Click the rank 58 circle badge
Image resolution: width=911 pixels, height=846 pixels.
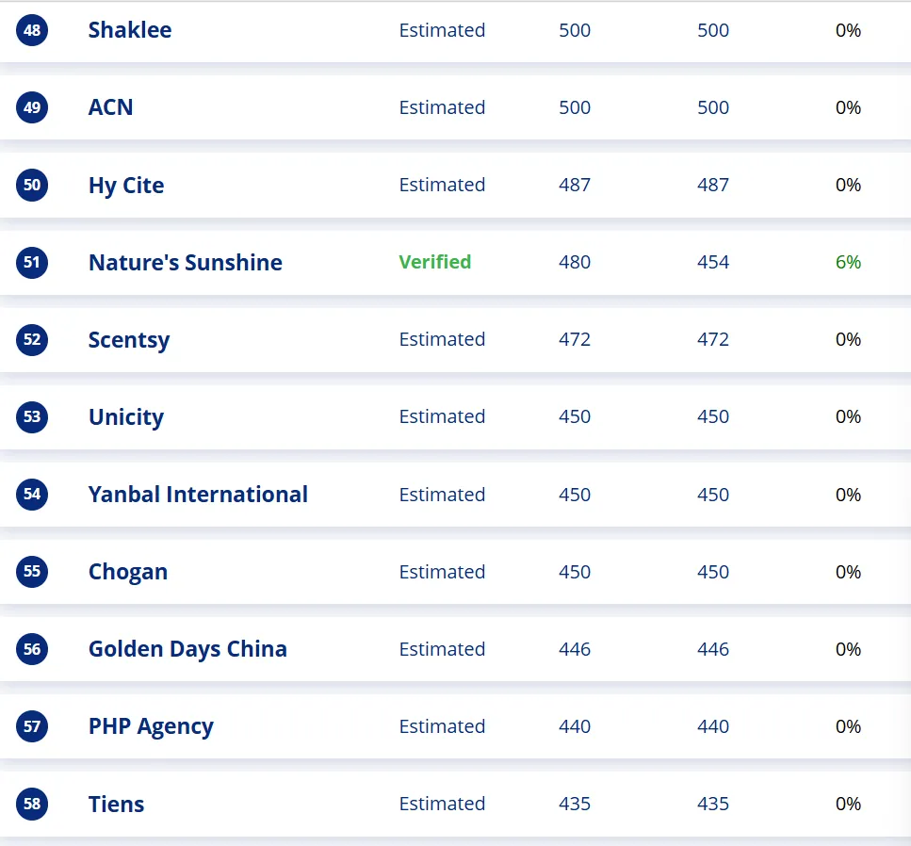[32, 805]
